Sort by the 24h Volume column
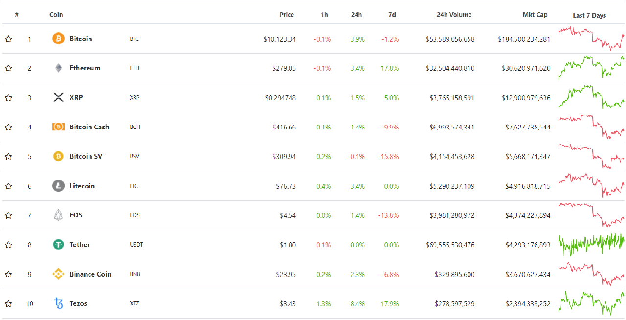 (454, 15)
